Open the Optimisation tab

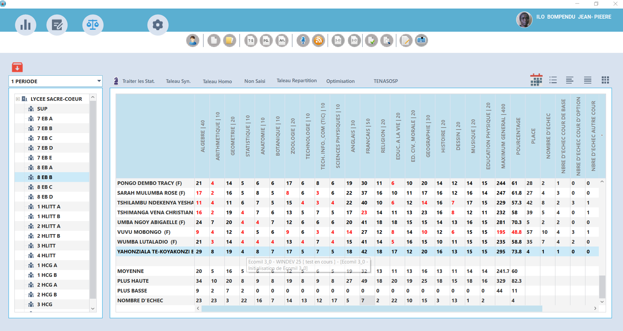[340, 81]
